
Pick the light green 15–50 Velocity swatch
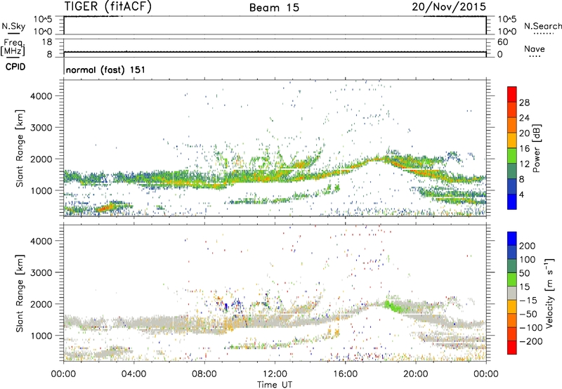coord(512,279)
